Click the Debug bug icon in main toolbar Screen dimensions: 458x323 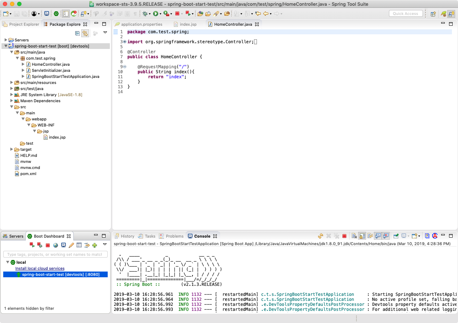145,14
